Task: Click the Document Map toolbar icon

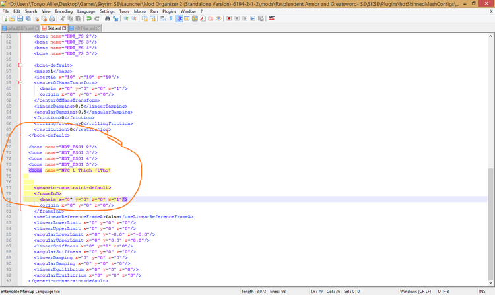Action: pos(195,19)
